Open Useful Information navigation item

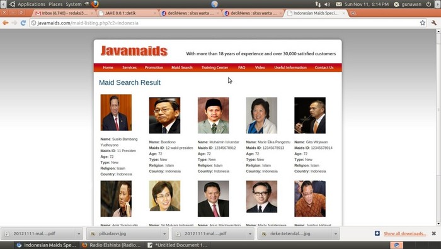pos(290,67)
